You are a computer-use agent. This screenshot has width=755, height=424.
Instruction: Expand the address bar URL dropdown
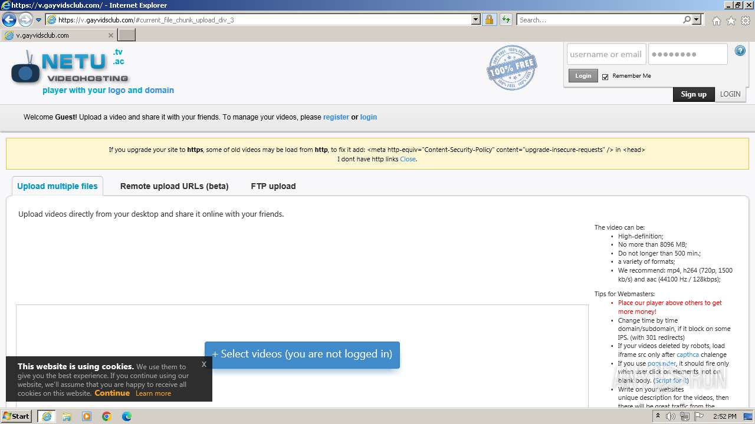point(476,19)
